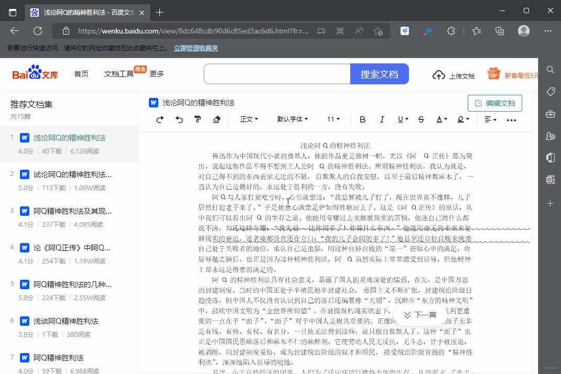Open the font size 11 dropdown
The width and height of the screenshot is (561, 374).
(x=333, y=119)
